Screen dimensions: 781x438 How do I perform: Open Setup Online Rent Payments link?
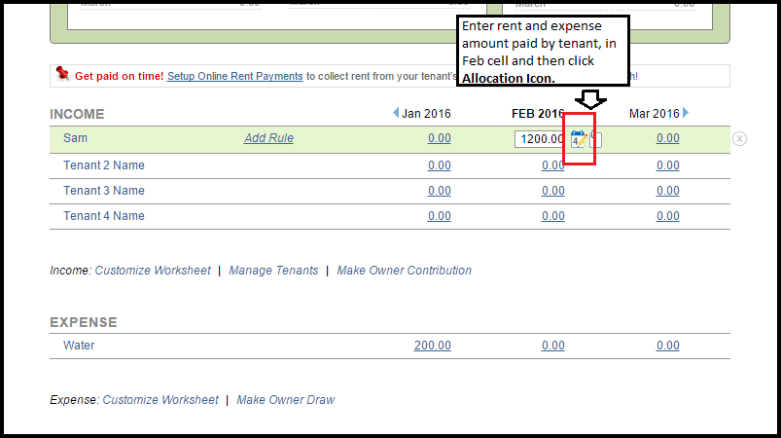[x=234, y=76]
